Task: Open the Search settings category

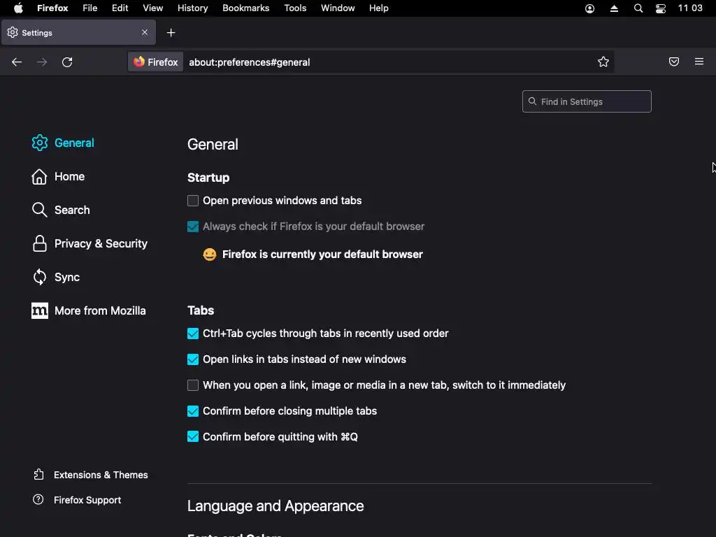Action: pos(71,210)
